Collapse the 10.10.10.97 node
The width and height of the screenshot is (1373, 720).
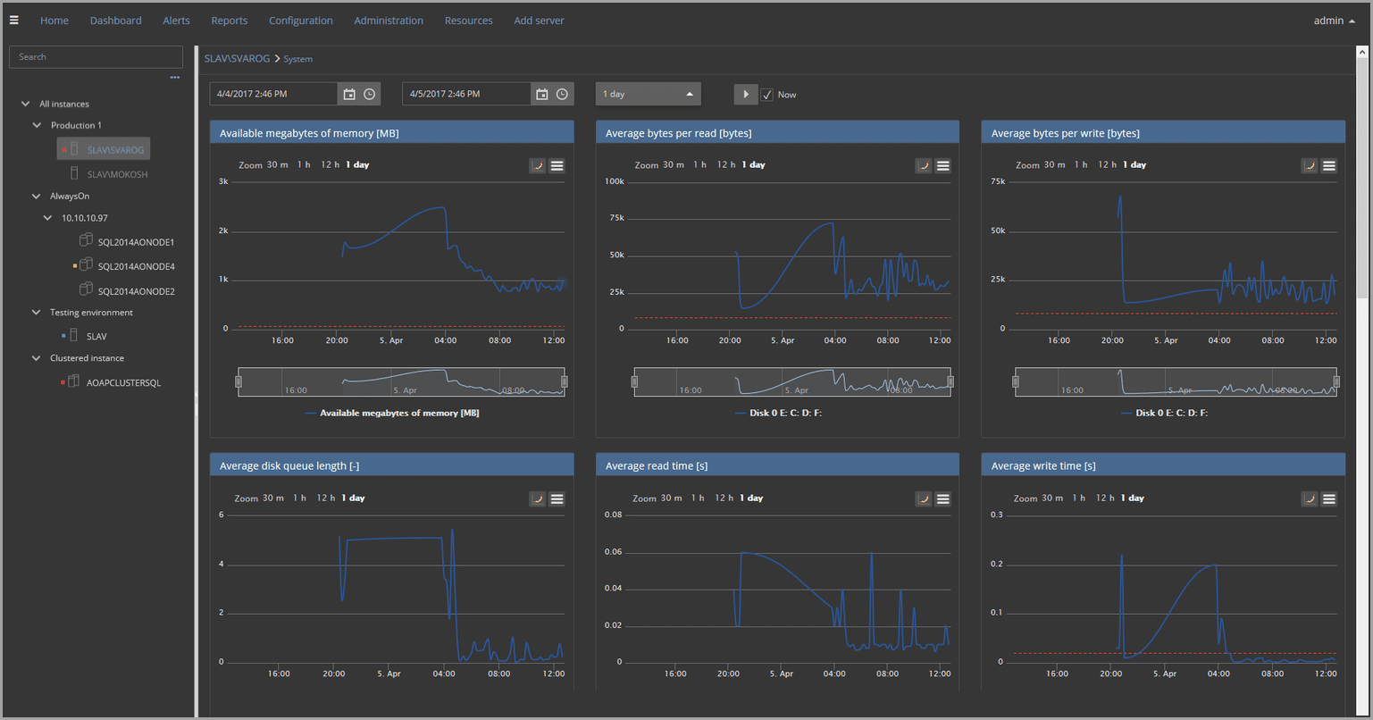pos(47,217)
